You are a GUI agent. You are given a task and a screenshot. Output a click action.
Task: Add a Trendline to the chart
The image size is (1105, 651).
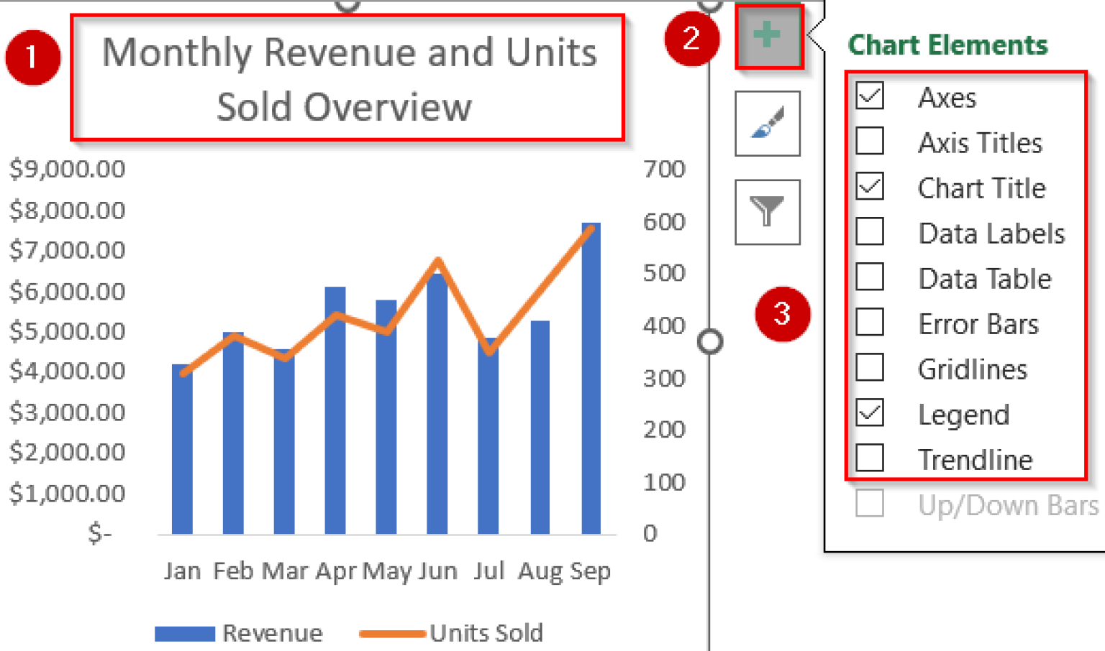pyautogui.click(x=870, y=459)
